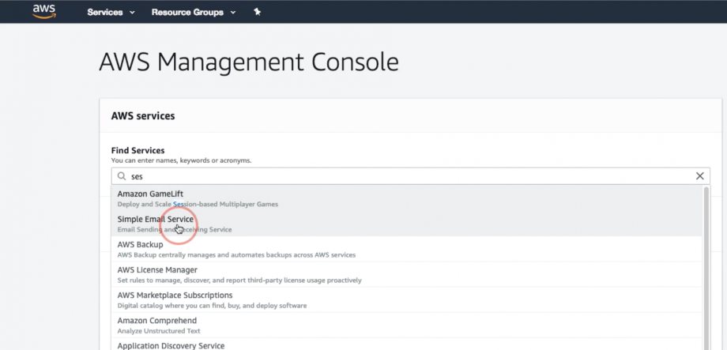Screen dimensions: 727x350
Task: Click the Find Services label
Action: 137,150
